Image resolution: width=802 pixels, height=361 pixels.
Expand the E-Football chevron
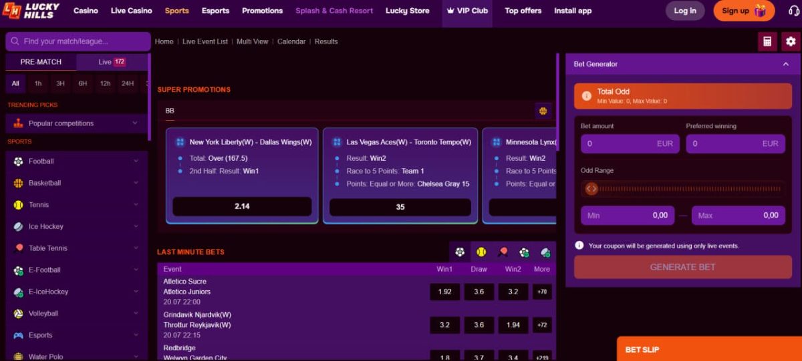(135, 270)
